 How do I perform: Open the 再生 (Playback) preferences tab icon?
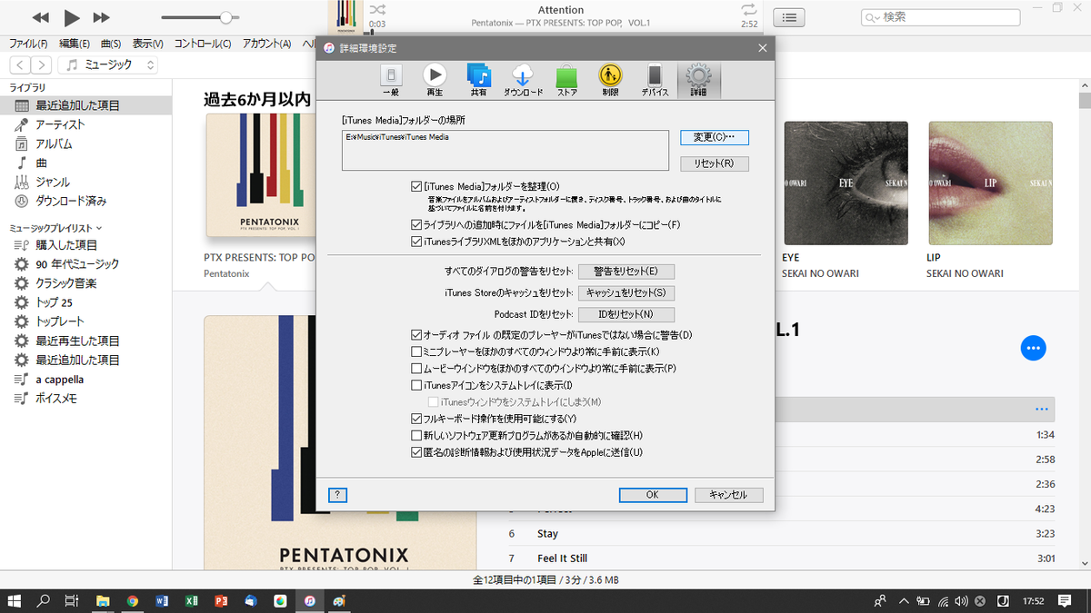435,80
